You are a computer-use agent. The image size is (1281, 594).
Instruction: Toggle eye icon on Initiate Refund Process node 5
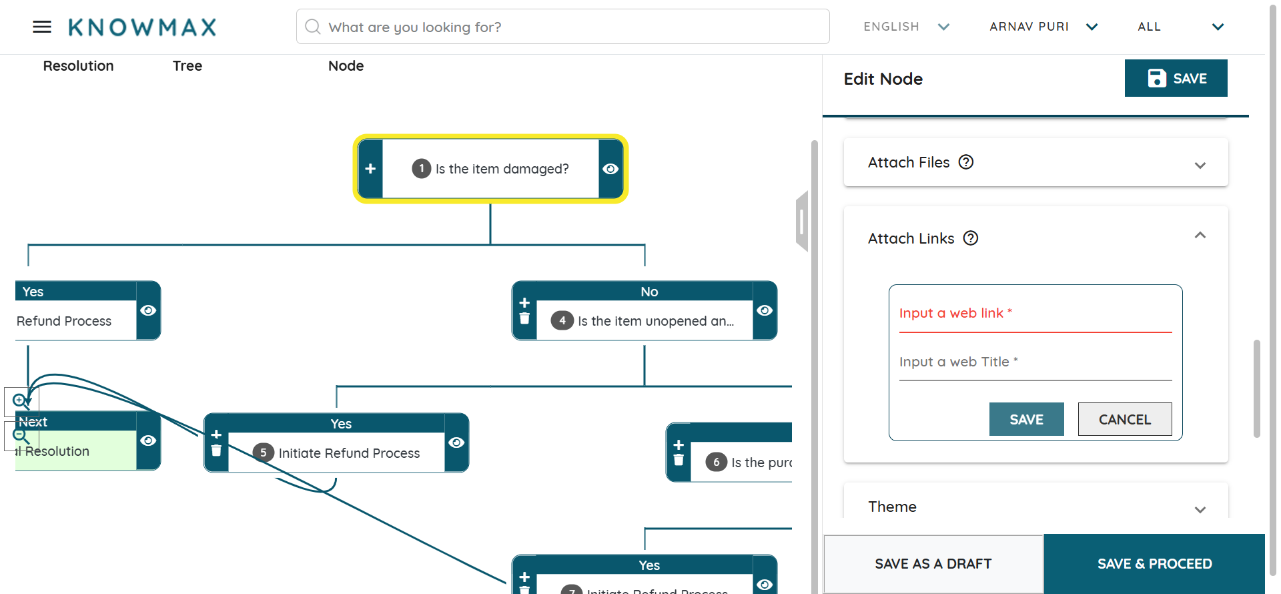coord(456,442)
